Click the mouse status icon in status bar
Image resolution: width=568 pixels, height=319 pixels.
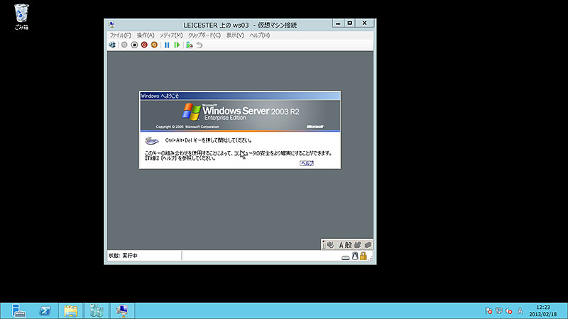[x=355, y=256]
